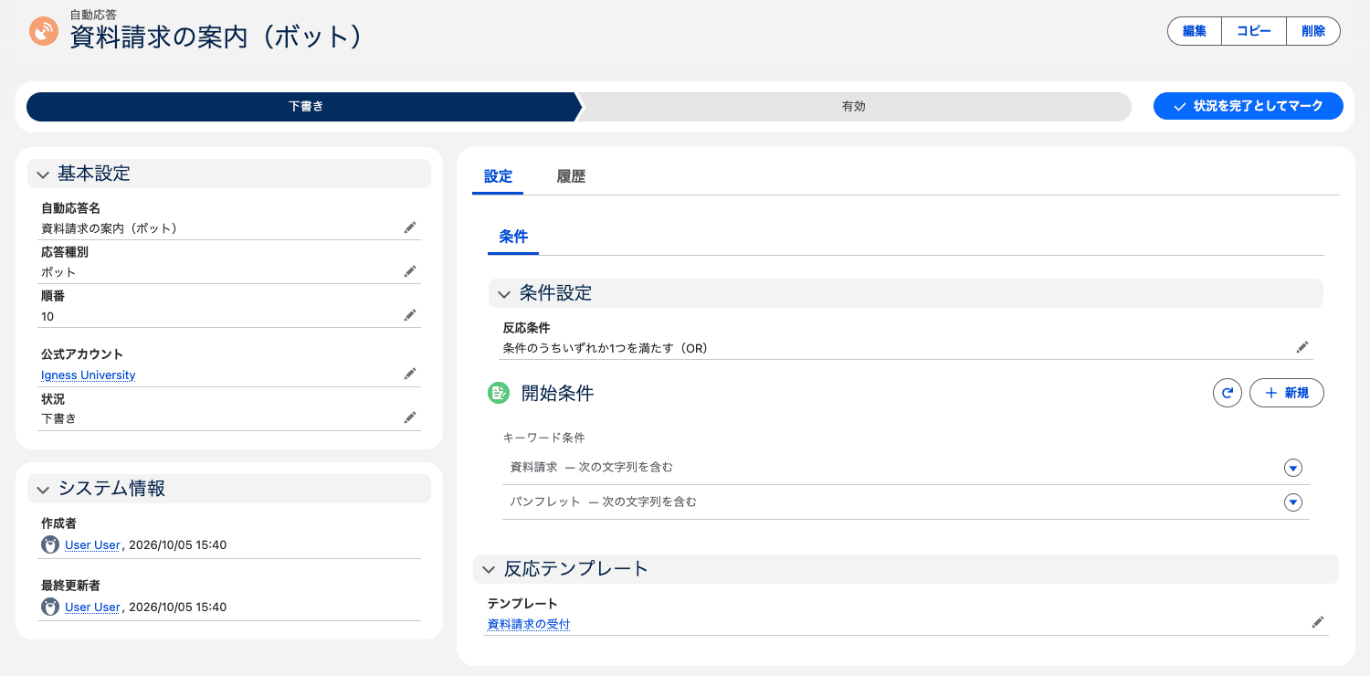1370x676 pixels.
Task: Refresh the 開始条件 list
Action: 1228,393
